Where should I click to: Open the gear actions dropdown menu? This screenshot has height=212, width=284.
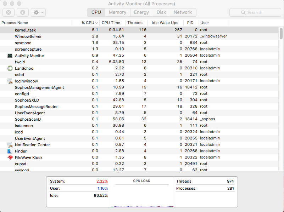click(38, 12)
